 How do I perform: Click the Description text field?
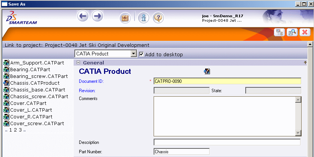click(227, 142)
